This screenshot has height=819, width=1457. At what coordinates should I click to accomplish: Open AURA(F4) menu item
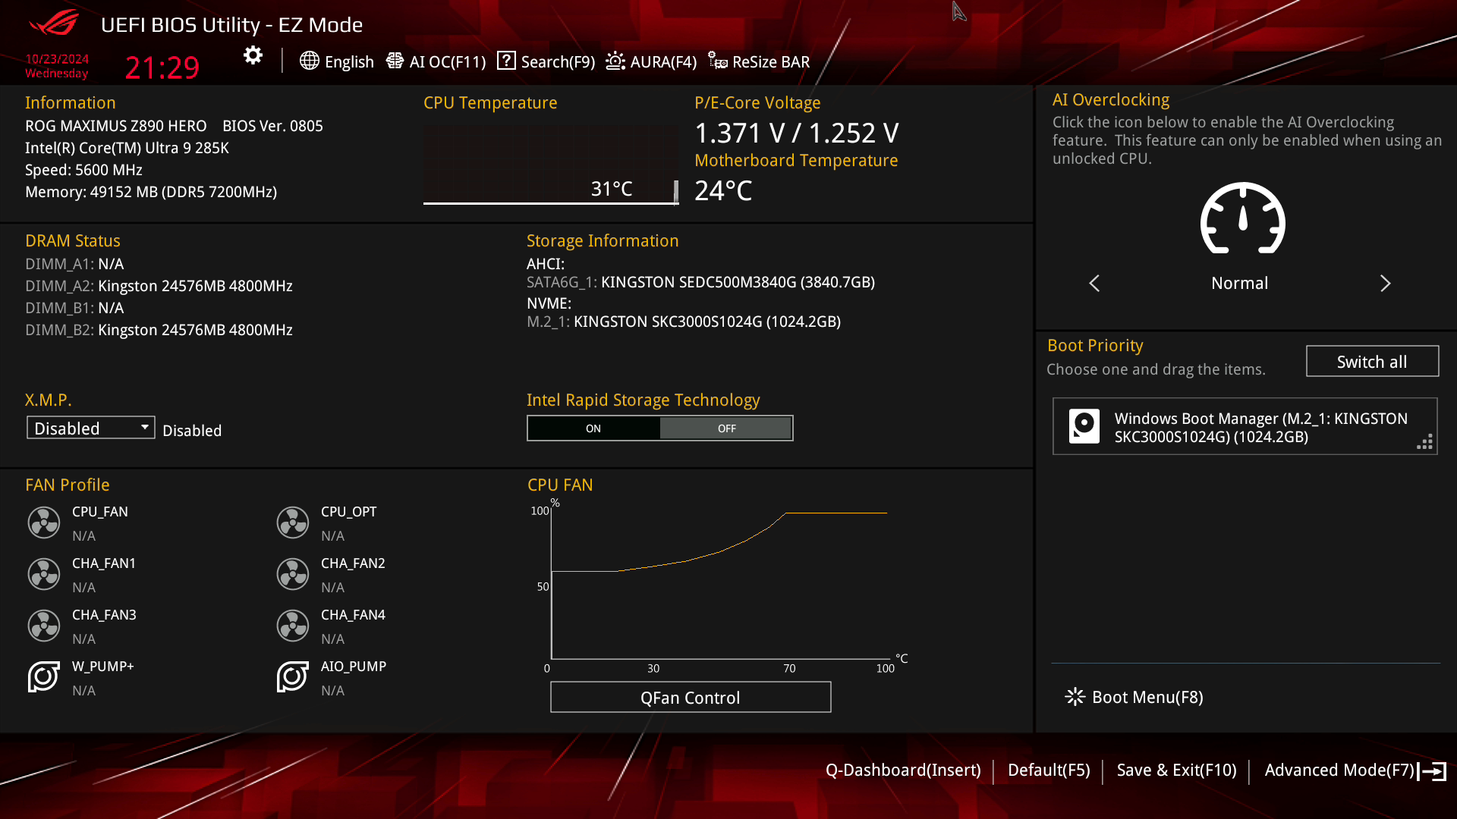(x=652, y=61)
